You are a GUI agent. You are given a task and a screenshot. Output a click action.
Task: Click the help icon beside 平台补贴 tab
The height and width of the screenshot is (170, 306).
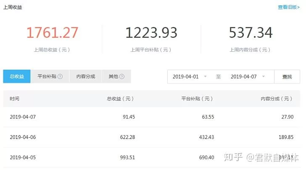[x=60, y=77]
